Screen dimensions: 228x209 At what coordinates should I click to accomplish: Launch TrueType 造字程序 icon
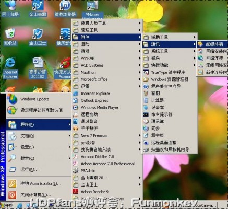point(146,72)
